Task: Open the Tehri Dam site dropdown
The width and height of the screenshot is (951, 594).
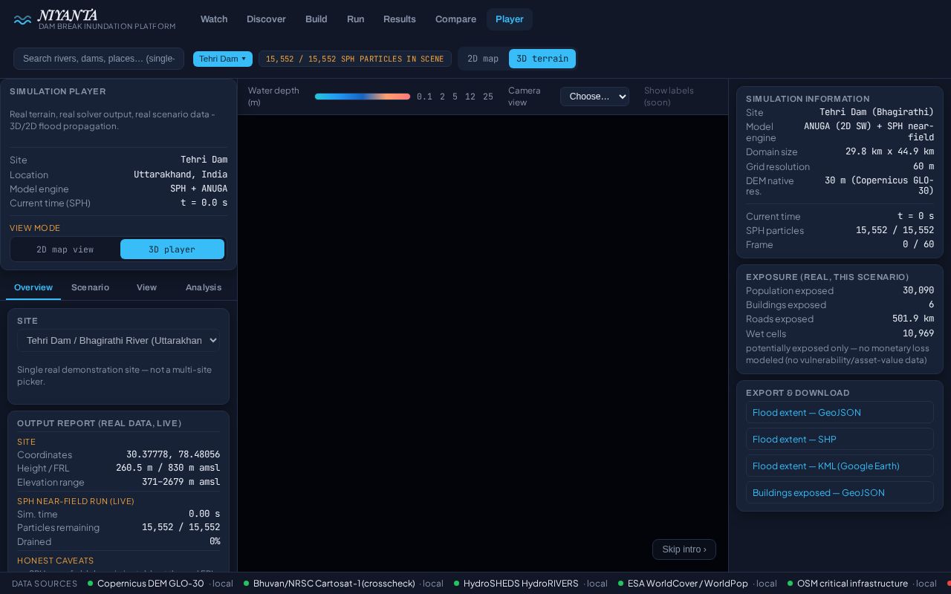Action: click(223, 59)
